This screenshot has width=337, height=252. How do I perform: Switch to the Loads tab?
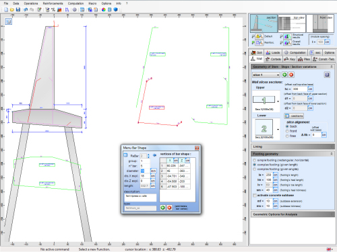point(273,52)
